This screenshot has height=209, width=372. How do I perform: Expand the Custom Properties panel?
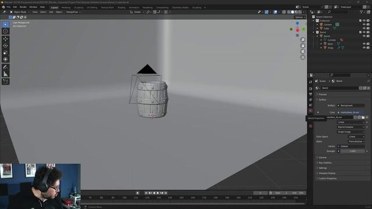(x=327, y=178)
